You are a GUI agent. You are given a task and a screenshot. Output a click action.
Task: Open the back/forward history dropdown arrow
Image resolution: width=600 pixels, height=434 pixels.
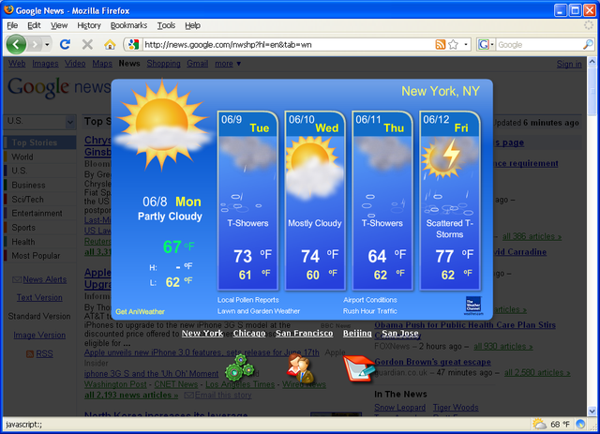(x=47, y=44)
